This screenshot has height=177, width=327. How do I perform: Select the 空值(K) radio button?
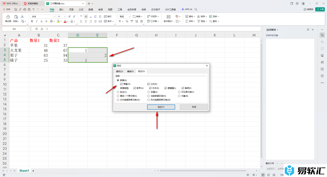pyautogui.click(x=148, y=92)
